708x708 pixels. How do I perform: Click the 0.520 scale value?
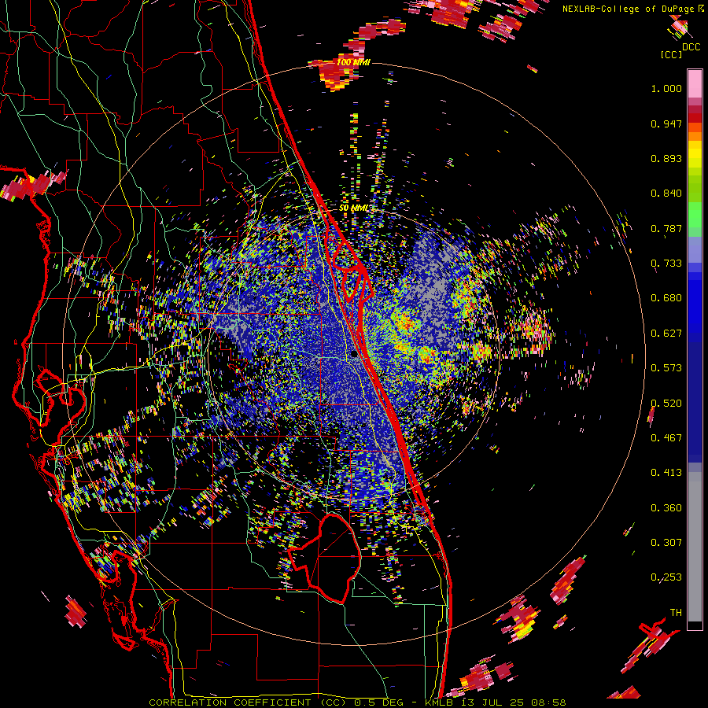[x=666, y=404]
